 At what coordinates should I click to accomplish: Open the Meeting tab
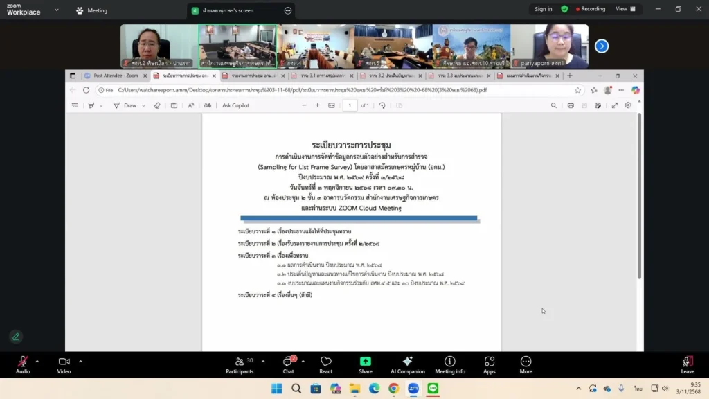[91, 10]
